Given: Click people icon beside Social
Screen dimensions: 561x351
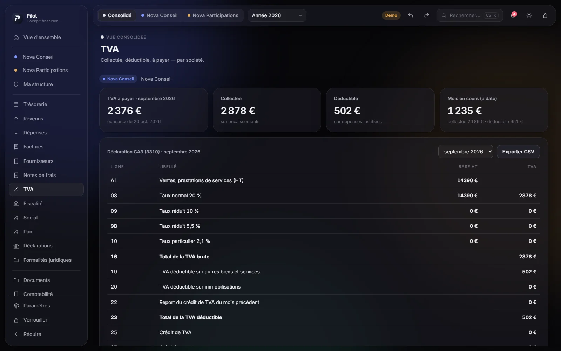Looking at the screenshot, I should [x=16, y=218].
